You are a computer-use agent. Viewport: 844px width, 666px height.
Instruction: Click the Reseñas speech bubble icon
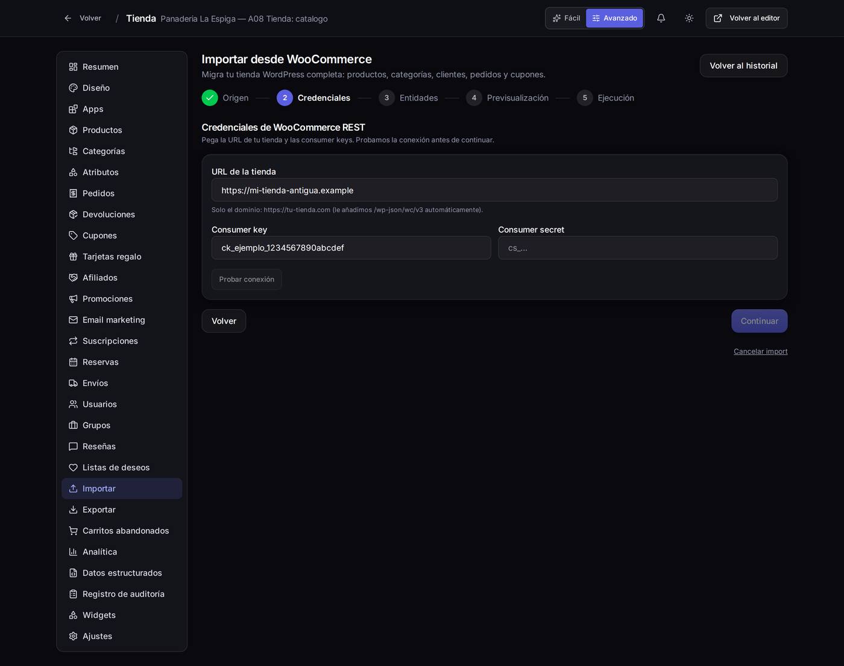click(73, 447)
